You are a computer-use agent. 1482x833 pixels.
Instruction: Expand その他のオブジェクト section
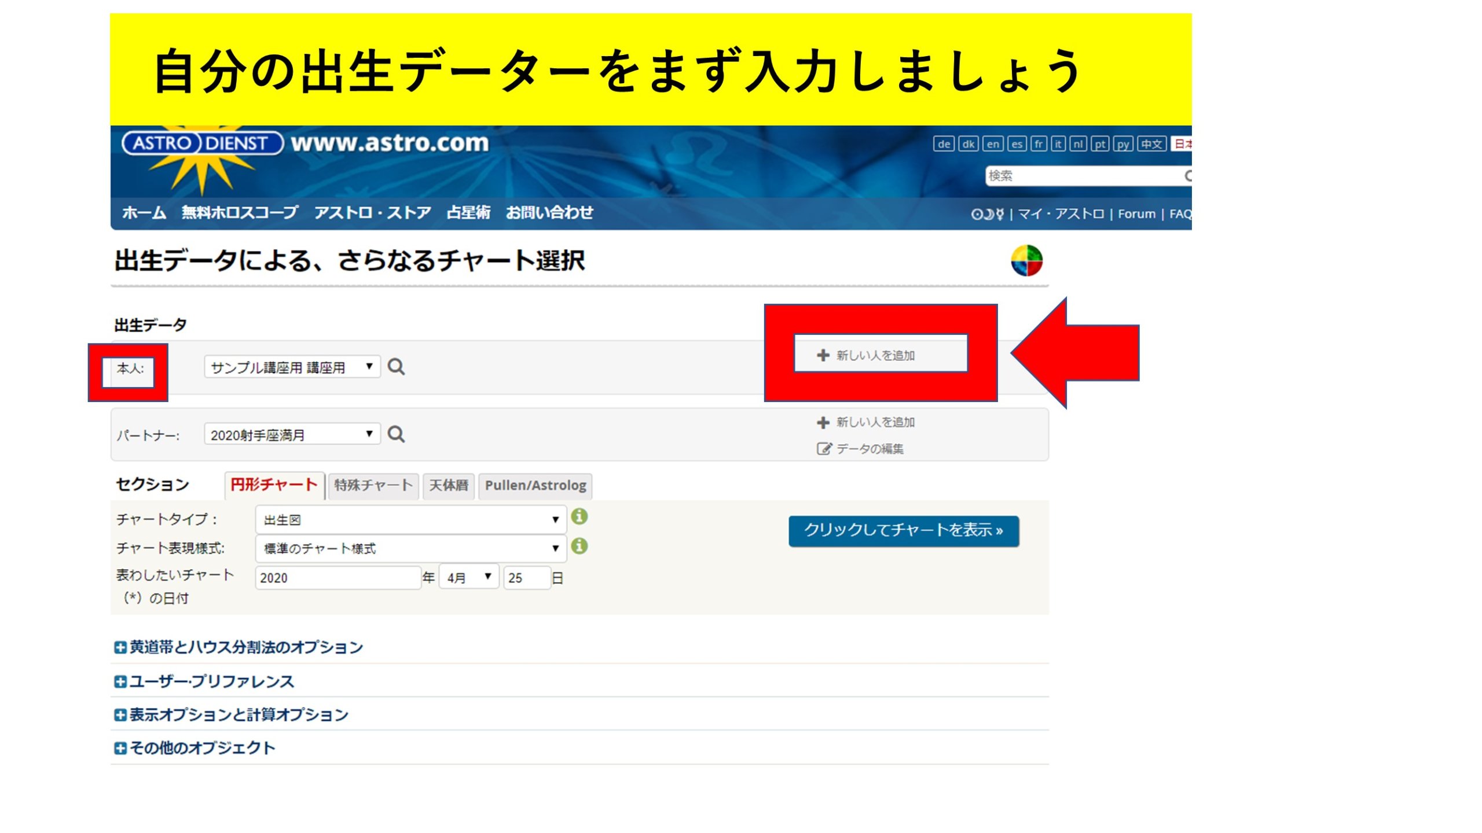coord(195,748)
